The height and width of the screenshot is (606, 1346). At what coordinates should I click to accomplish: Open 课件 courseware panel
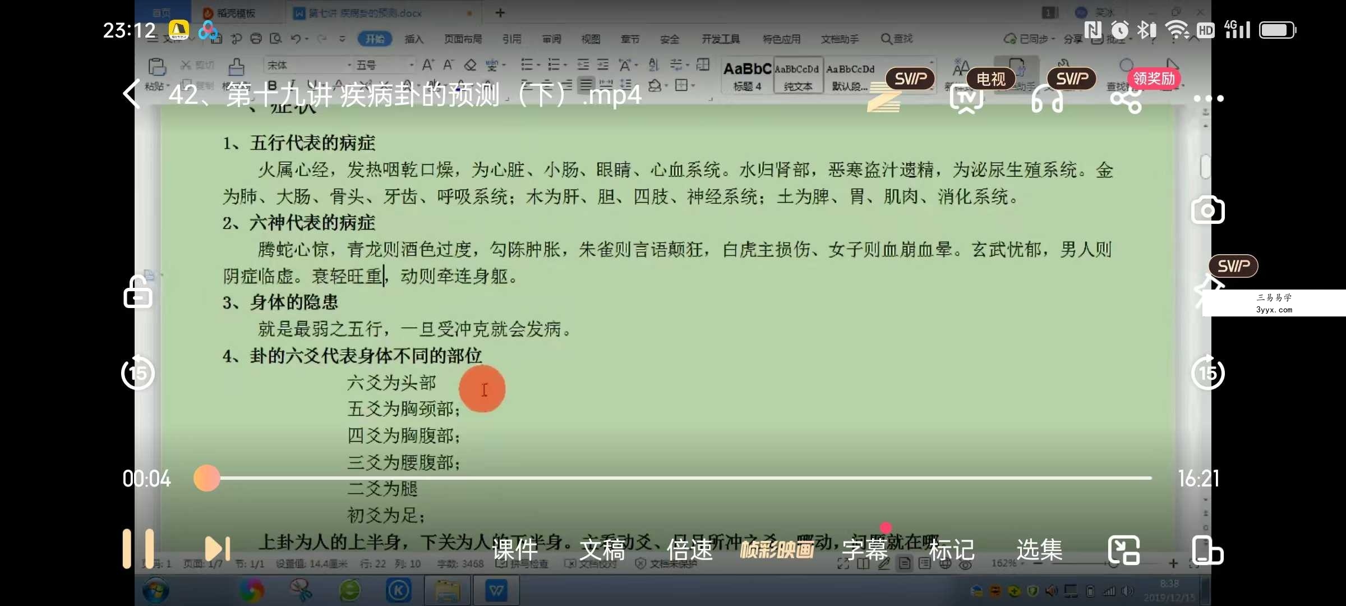coord(515,550)
